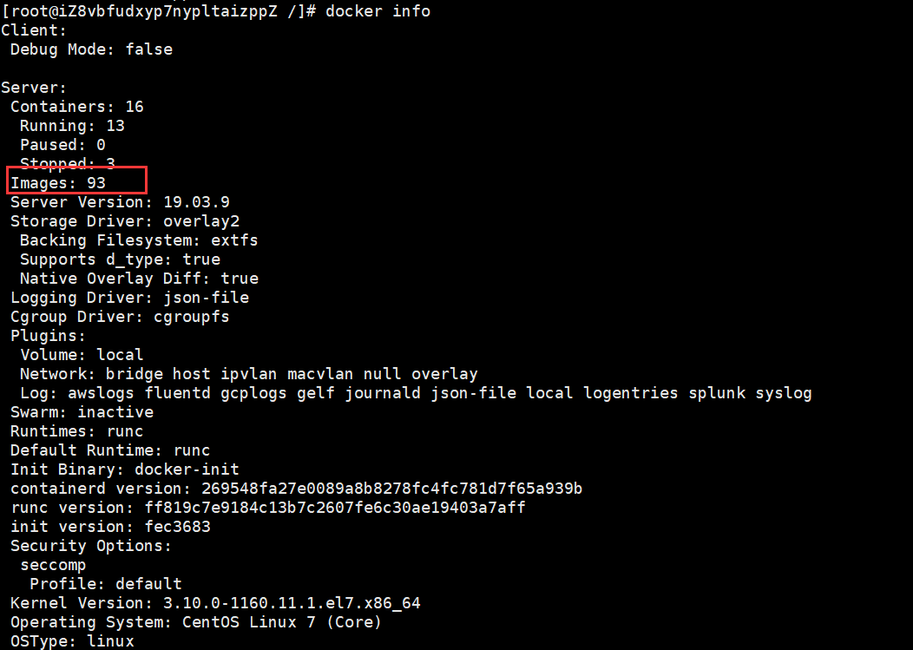Click the Kernel Version line
Image resolution: width=913 pixels, height=650 pixels.
(x=215, y=603)
